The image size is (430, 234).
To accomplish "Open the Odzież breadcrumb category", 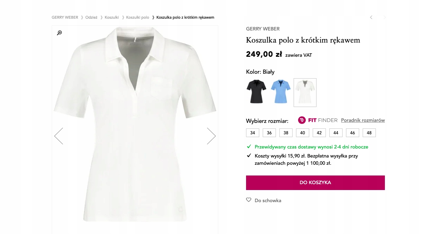I will pyautogui.click(x=91, y=17).
